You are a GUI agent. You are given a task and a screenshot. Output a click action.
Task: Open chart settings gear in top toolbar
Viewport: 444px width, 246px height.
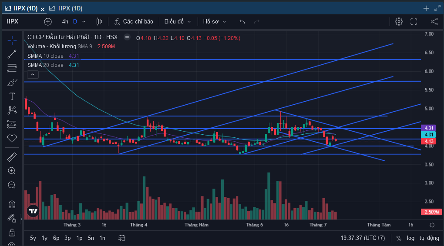tap(399, 21)
